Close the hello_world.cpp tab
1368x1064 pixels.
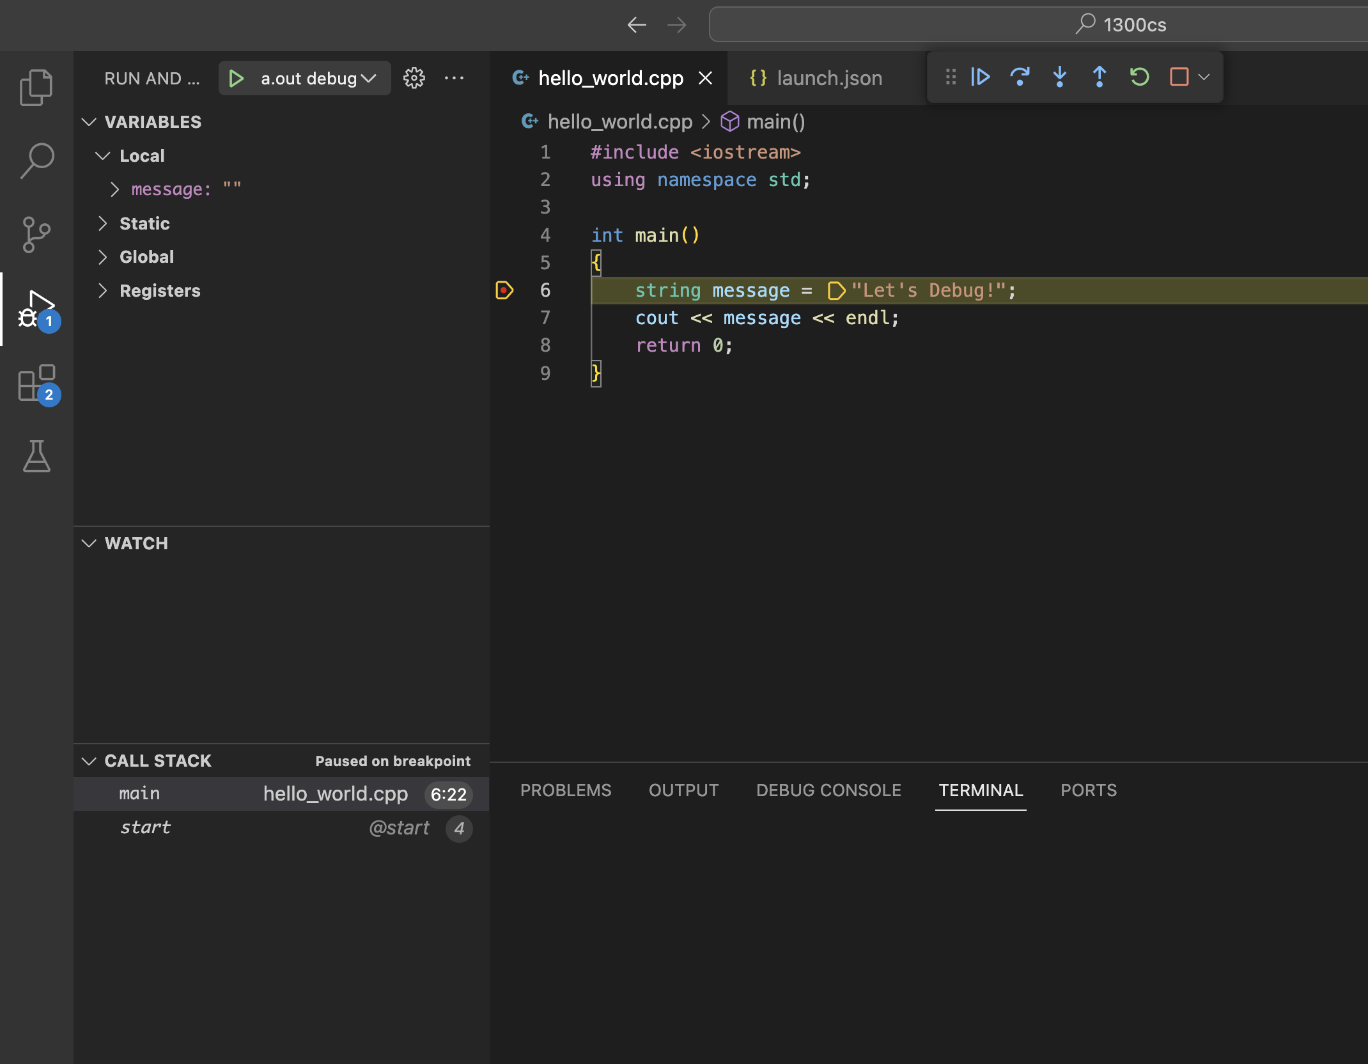coord(705,78)
